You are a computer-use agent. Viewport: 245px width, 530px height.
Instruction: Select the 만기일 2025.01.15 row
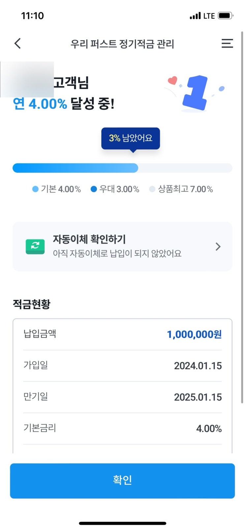click(x=122, y=397)
